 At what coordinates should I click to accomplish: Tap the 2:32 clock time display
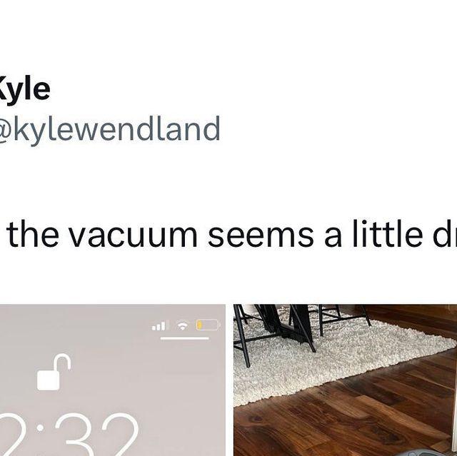pyautogui.click(x=69, y=434)
